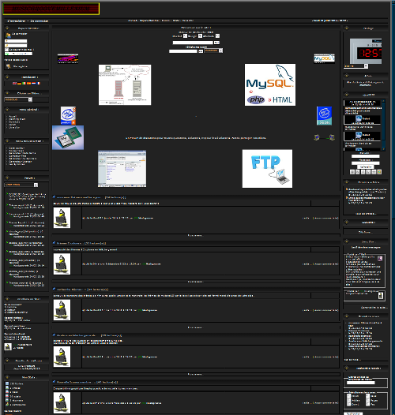Open the browser window screenshot thumbnail
Screen dimensions: 395x415
pos(122,169)
